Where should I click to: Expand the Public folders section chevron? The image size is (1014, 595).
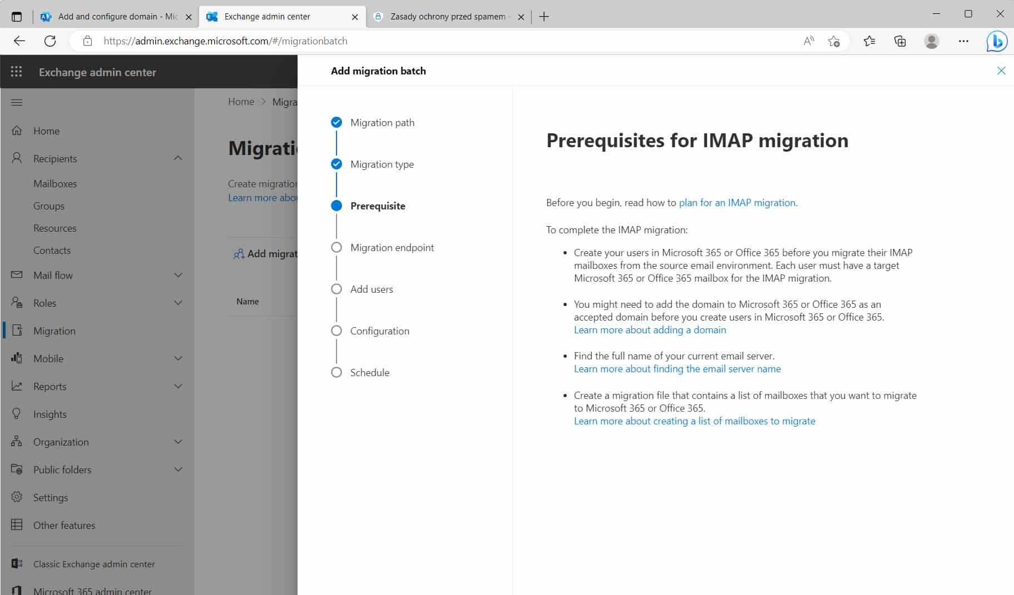(178, 469)
